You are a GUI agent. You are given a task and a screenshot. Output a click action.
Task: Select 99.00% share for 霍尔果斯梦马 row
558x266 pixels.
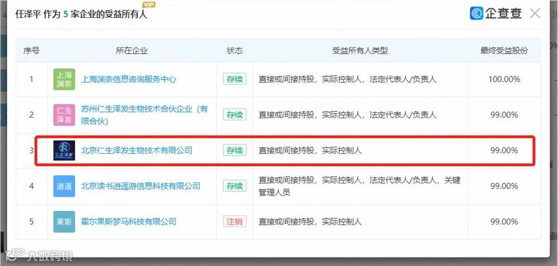[x=504, y=221]
